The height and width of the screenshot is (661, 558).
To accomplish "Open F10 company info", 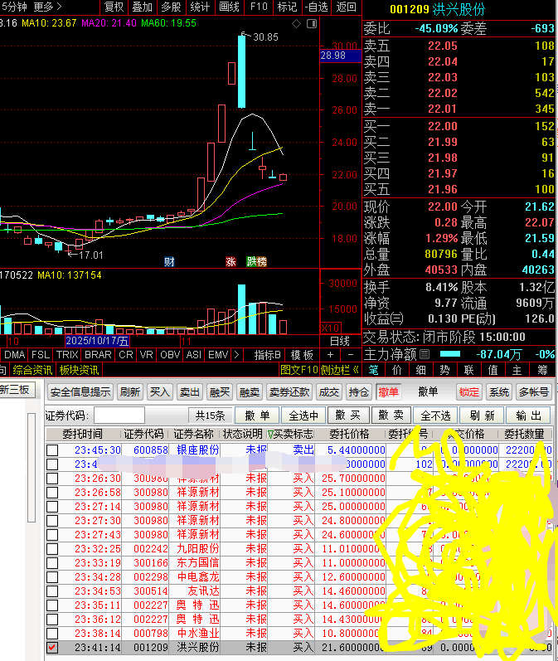I will pos(259,7).
